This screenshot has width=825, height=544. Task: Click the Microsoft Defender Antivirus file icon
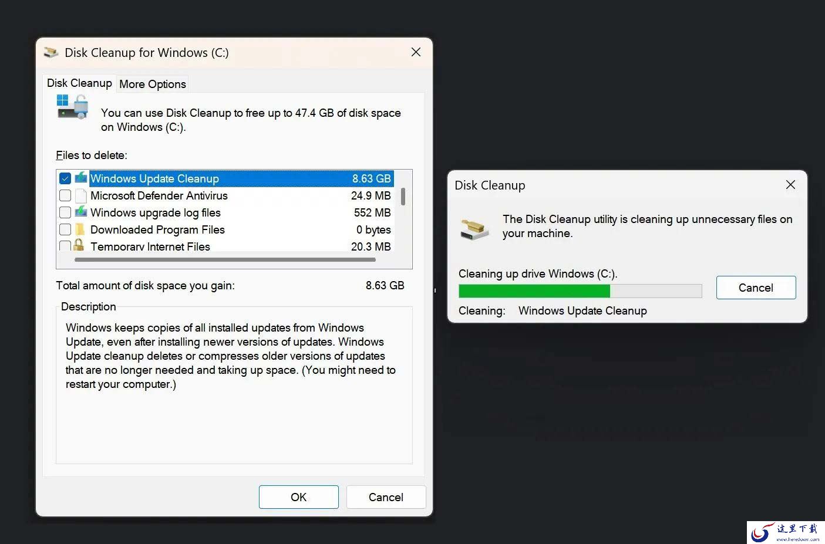(81, 195)
